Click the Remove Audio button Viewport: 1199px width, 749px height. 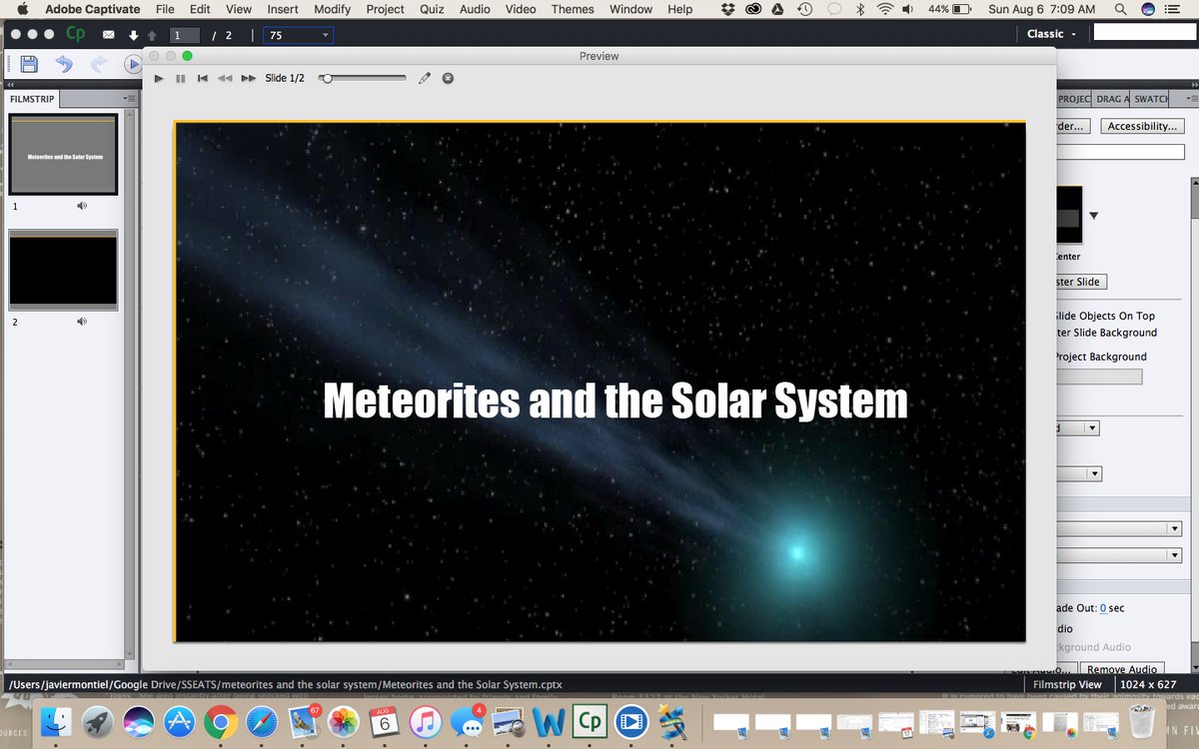pos(1122,669)
